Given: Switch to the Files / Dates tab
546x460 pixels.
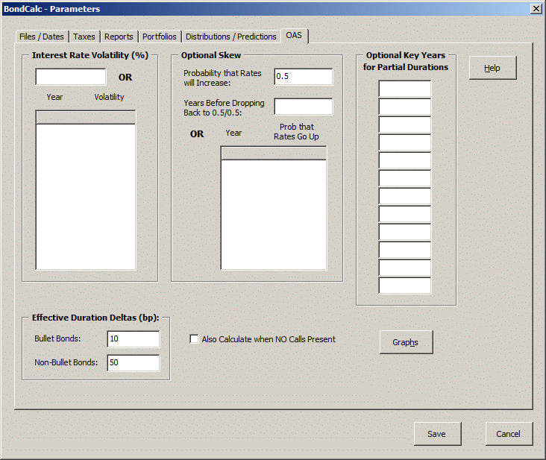Looking at the screenshot, I should [41, 37].
